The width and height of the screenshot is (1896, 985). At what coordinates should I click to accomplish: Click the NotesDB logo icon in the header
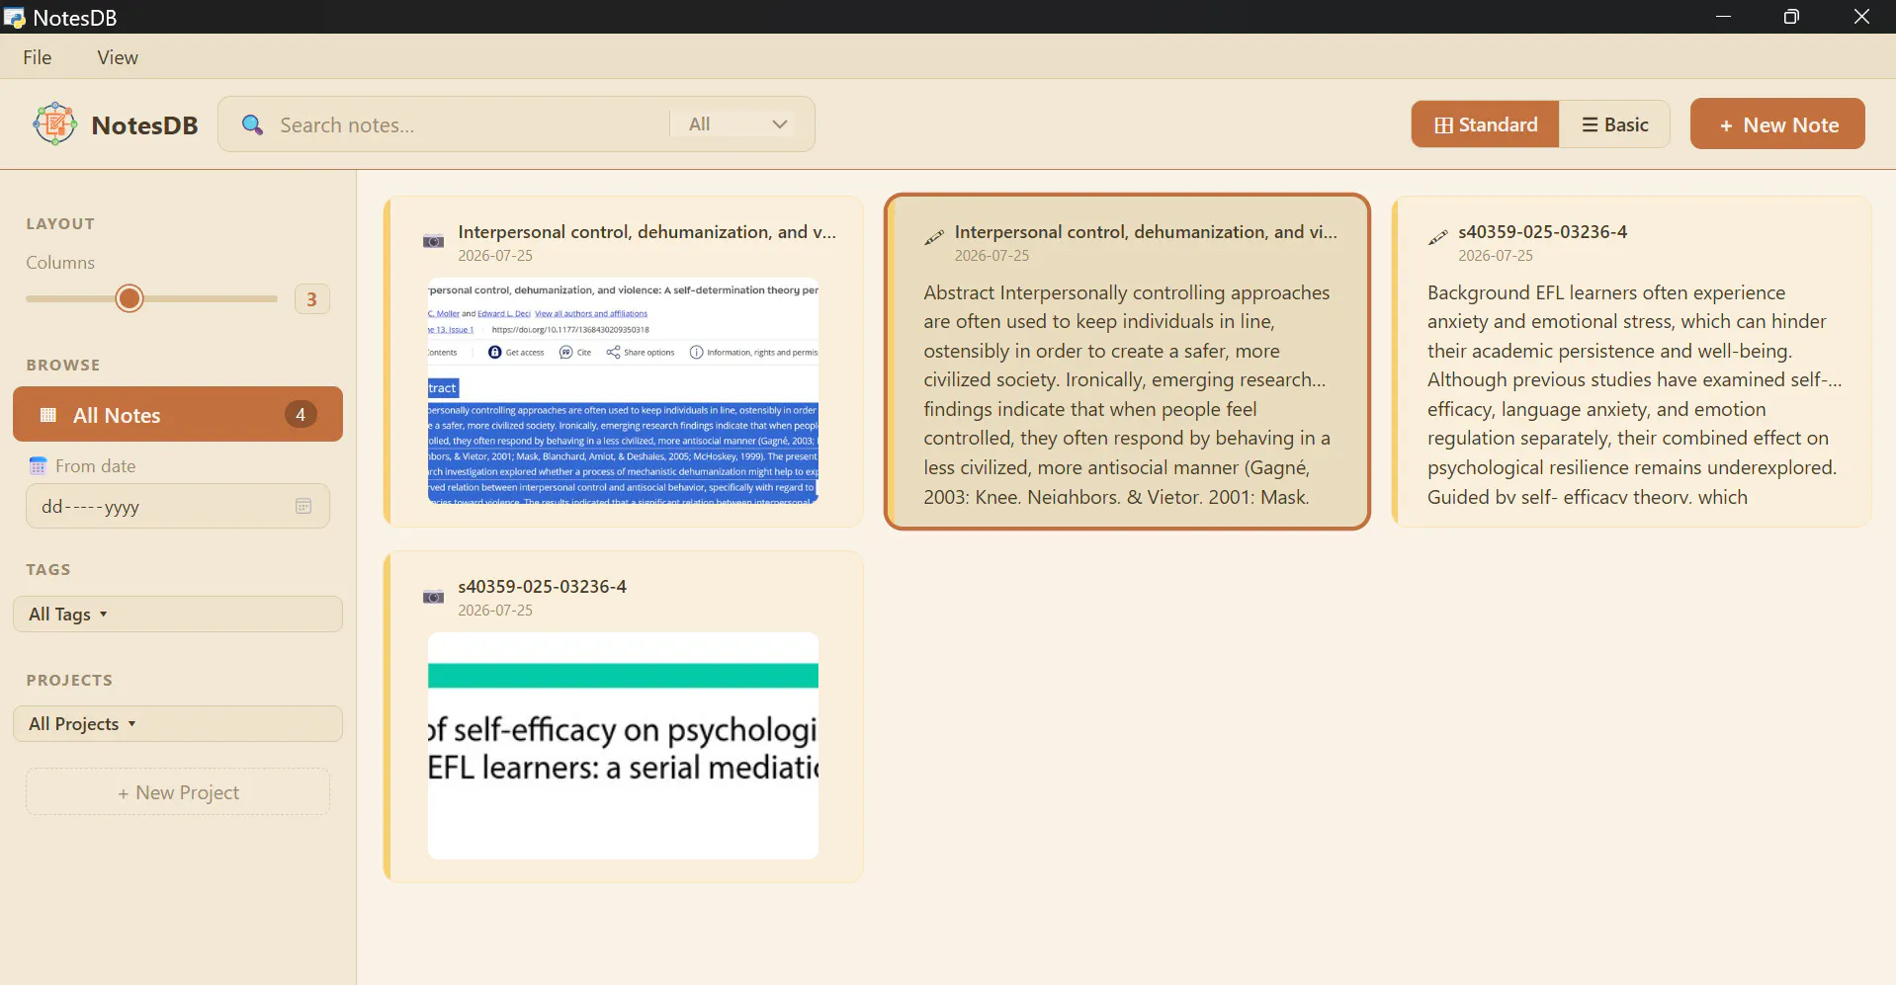[55, 124]
